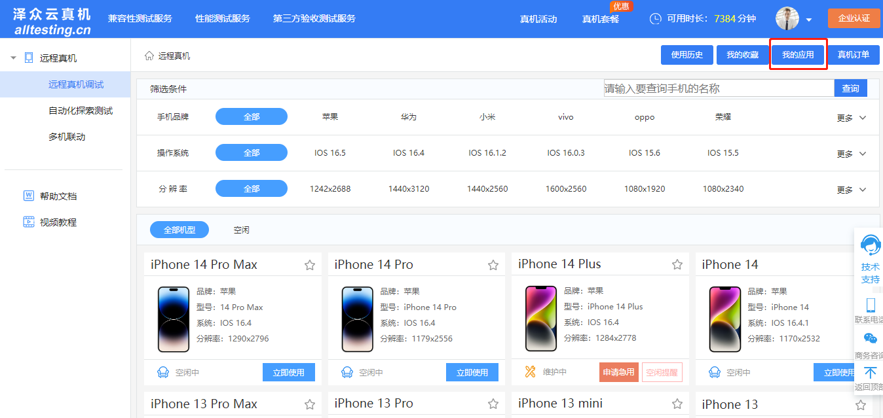Click maintenance tools icon on iPhone 14 Plus
883x418 pixels.
(x=531, y=372)
